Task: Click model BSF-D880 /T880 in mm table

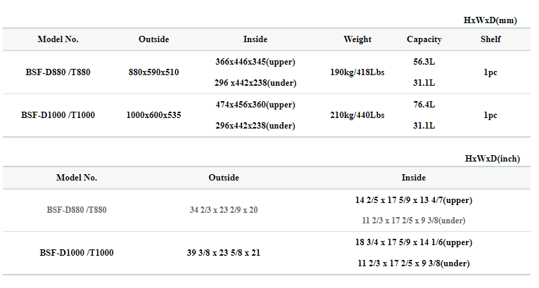Action: point(58,72)
